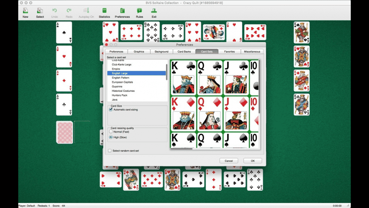Click the Exit toolbar icon
The width and height of the screenshot is (369, 208).
154,13
